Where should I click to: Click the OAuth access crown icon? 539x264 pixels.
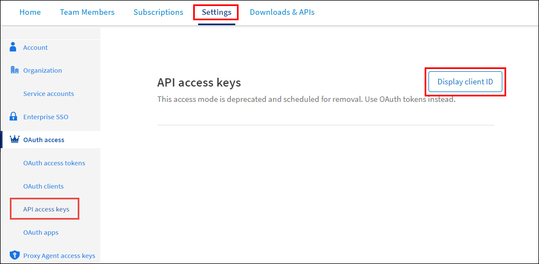(15, 140)
